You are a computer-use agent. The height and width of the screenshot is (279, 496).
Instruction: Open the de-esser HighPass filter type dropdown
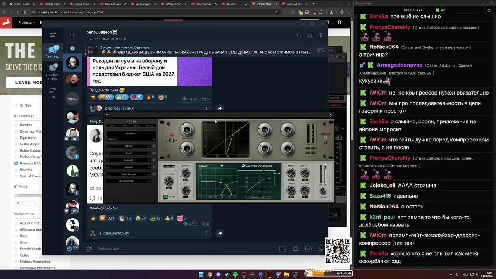coord(211,166)
